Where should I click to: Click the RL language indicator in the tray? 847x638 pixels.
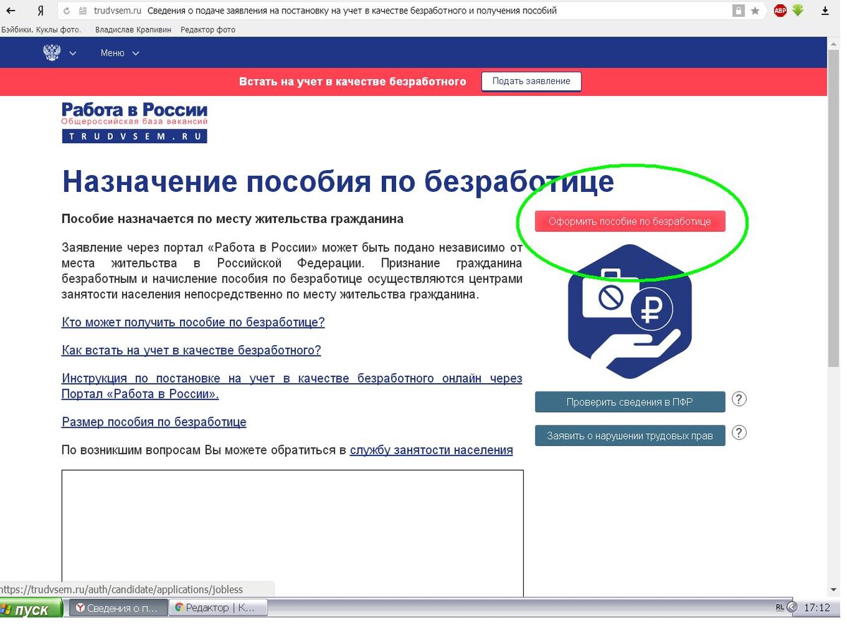[779, 607]
